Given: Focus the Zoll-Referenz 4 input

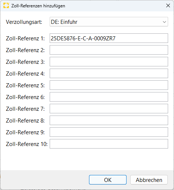Looking at the screenshot, I should pyautogui.click(x=109, y=73).
